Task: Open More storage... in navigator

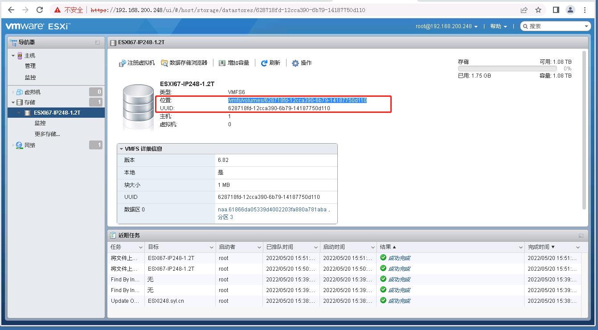Action: 47,134
